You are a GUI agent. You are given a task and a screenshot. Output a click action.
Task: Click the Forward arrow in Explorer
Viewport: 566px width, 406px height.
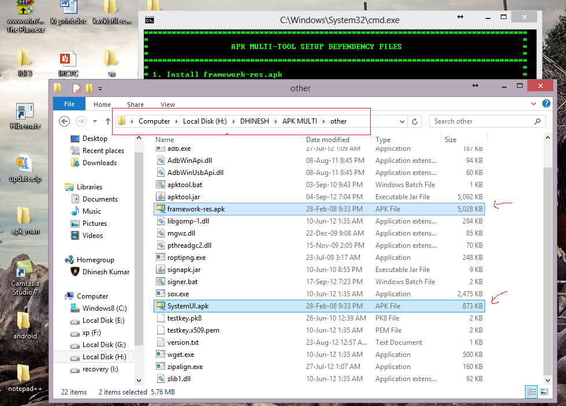81,121
